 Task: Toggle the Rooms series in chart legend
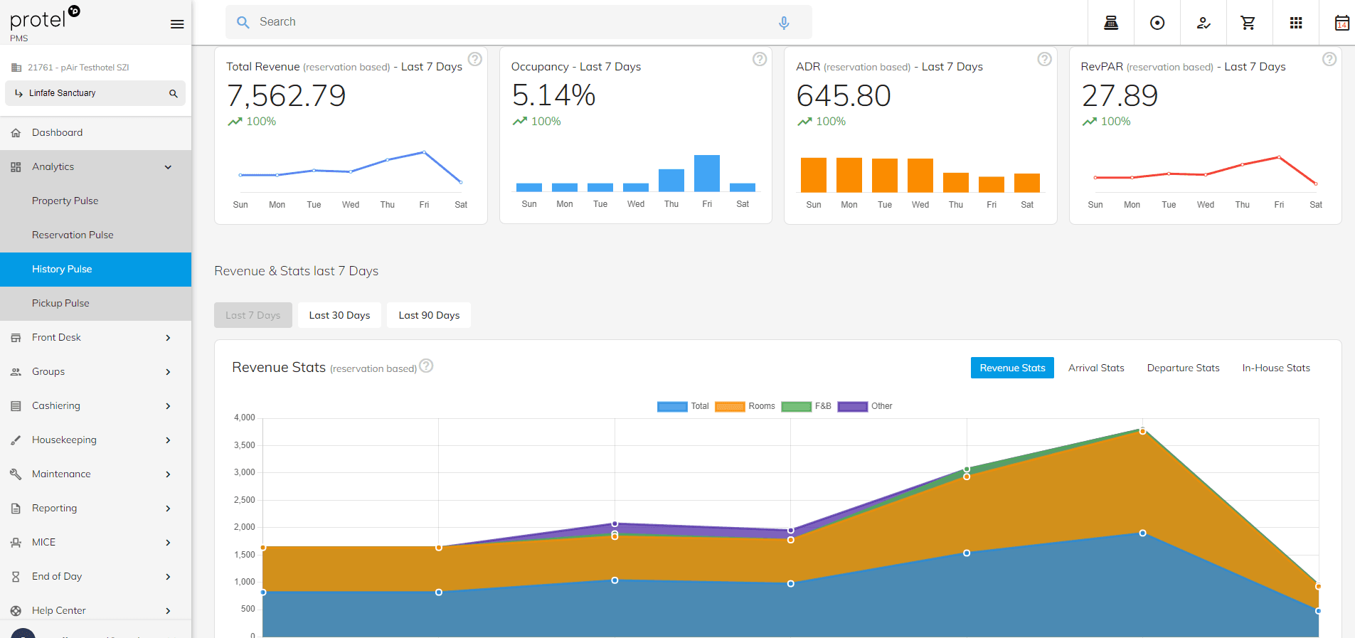coord(745,406)
